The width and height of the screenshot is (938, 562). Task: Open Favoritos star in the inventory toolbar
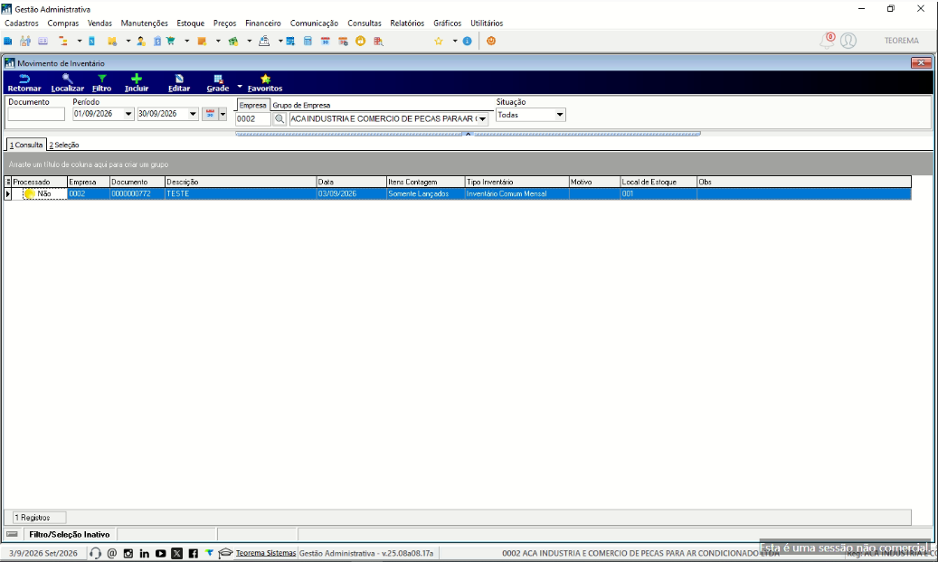(x=265, y=82)
